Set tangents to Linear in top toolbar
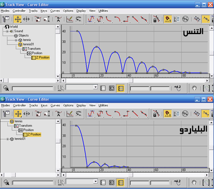This screenshot has height=189, width=214. tap(135, 19)
